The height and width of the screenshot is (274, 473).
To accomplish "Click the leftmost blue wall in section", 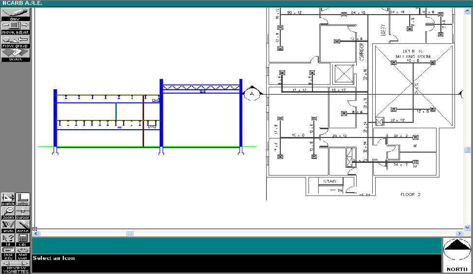I will [x=55, y=118].
